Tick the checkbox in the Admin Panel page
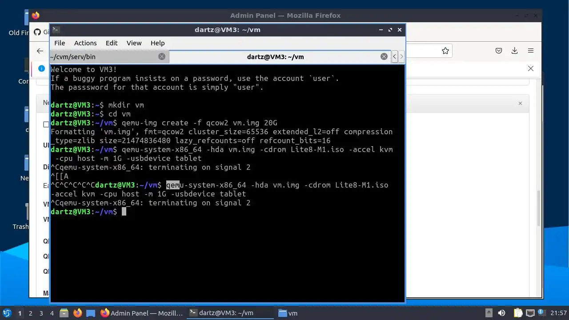Screen dimensions: 569x320 pyautogui.click(x=46, y=124)
